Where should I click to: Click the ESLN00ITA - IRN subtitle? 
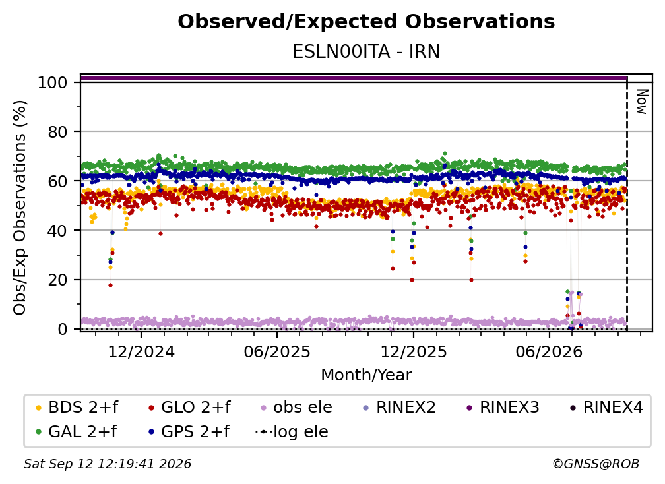366,52
